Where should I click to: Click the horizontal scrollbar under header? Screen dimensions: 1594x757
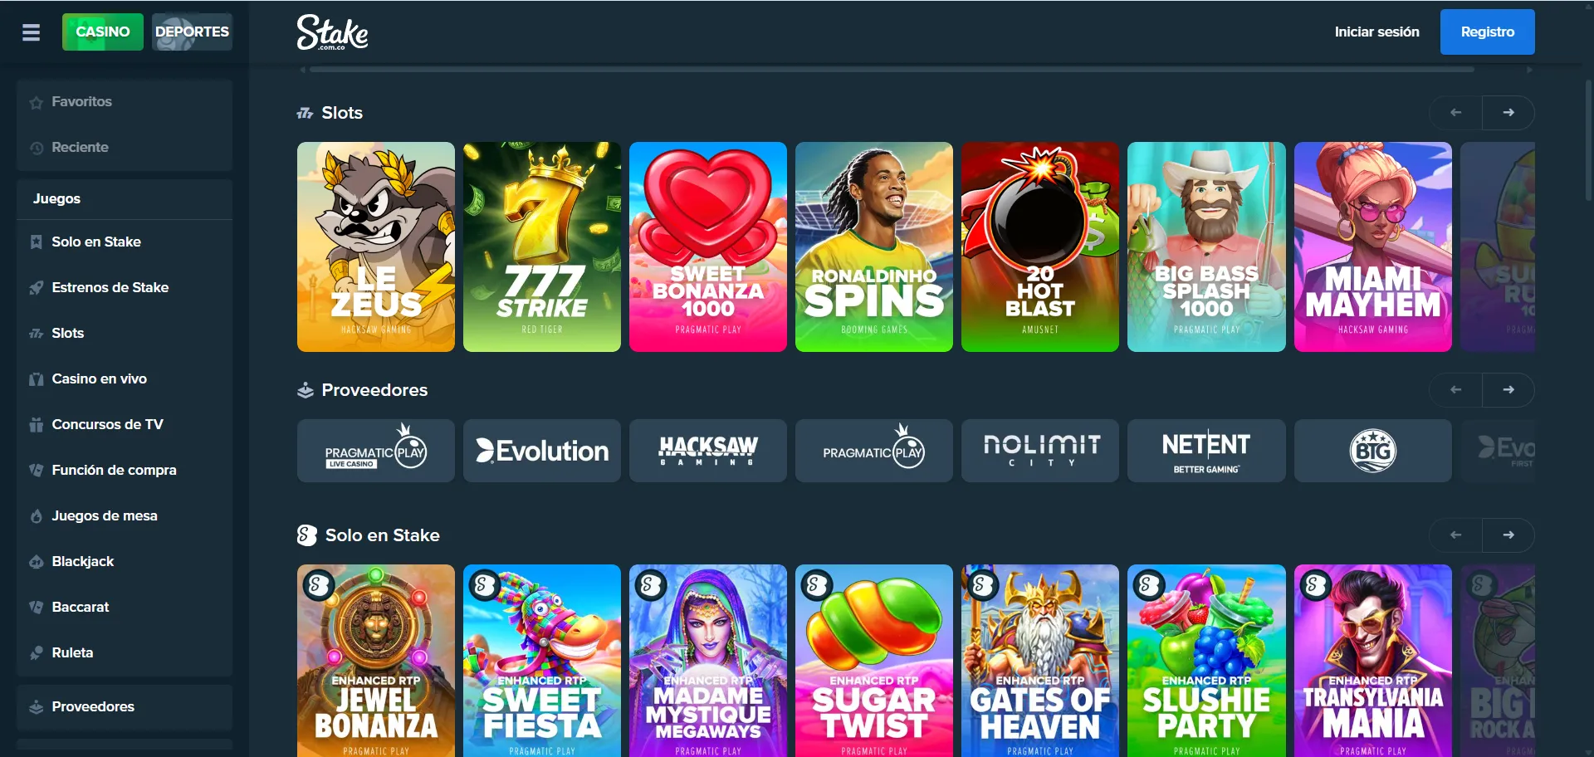892,70
